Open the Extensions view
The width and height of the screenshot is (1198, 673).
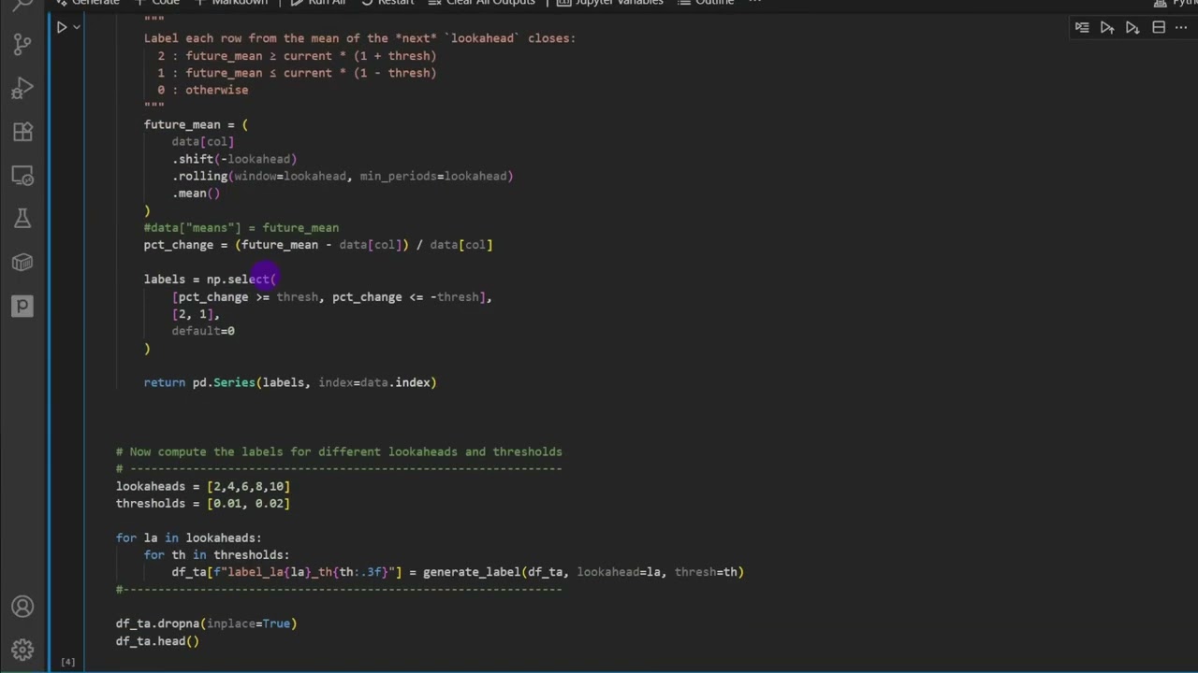click(22, 132)
